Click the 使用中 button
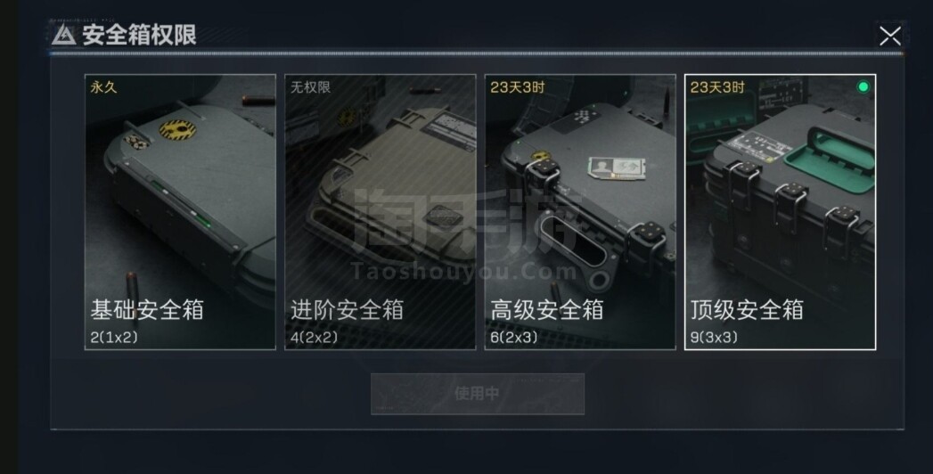The width and height of the screenshot is (933, 474). [x=478, y=394]
